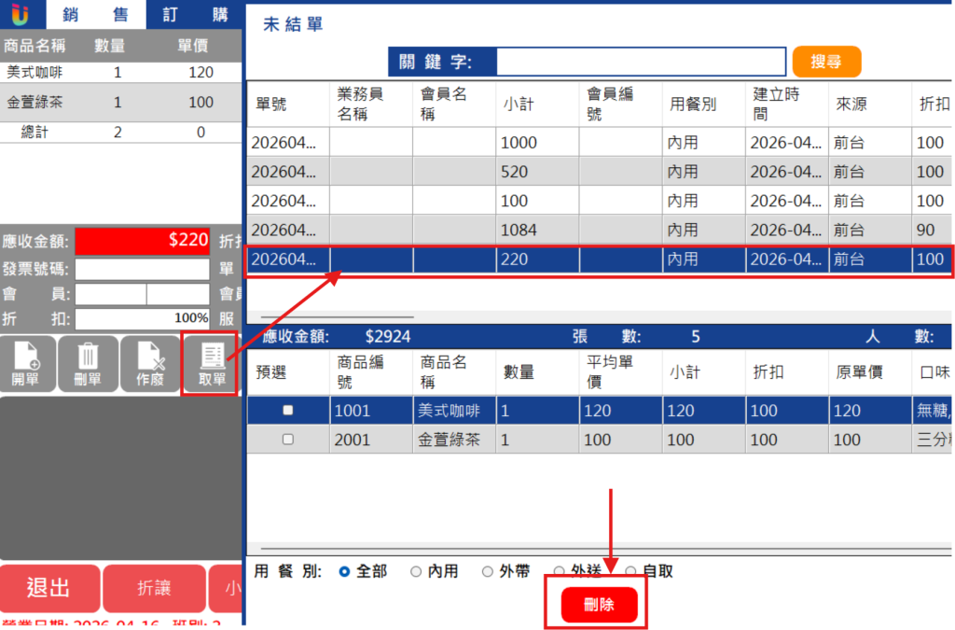Screen dimensions: 955x630
Task: Select the order row with subtotal 1084
Action: [x=600, y=230]
